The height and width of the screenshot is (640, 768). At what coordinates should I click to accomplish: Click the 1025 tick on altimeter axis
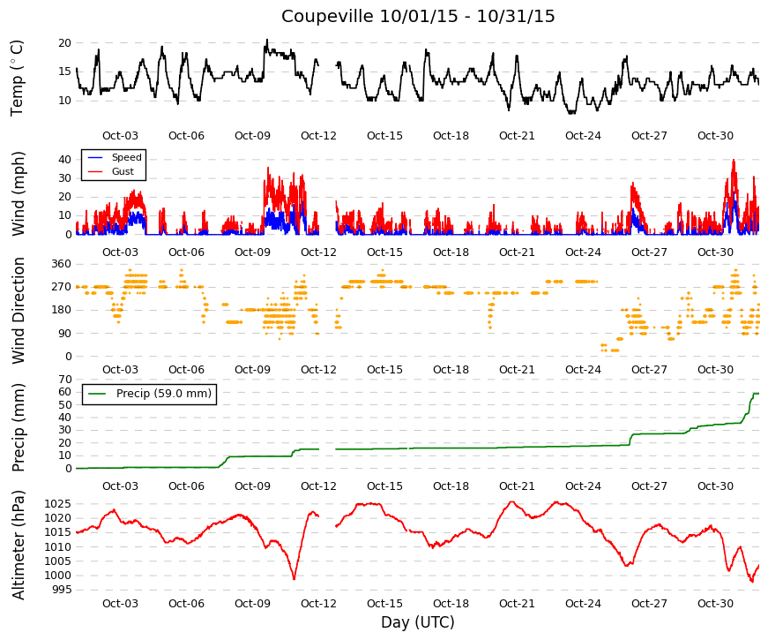58,504
